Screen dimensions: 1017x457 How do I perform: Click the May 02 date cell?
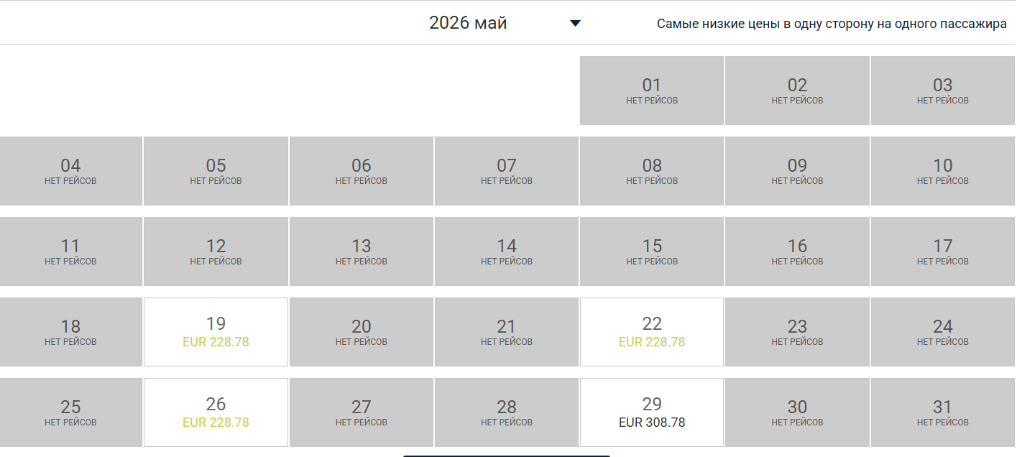coord(797,91)
